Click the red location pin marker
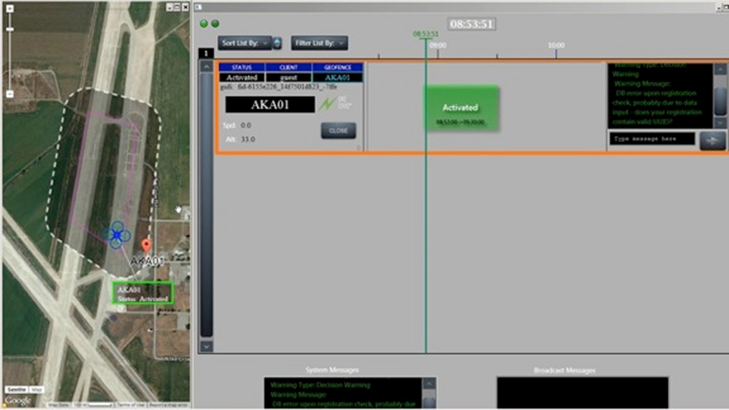729x410 pixels. (x=146, y=245)
